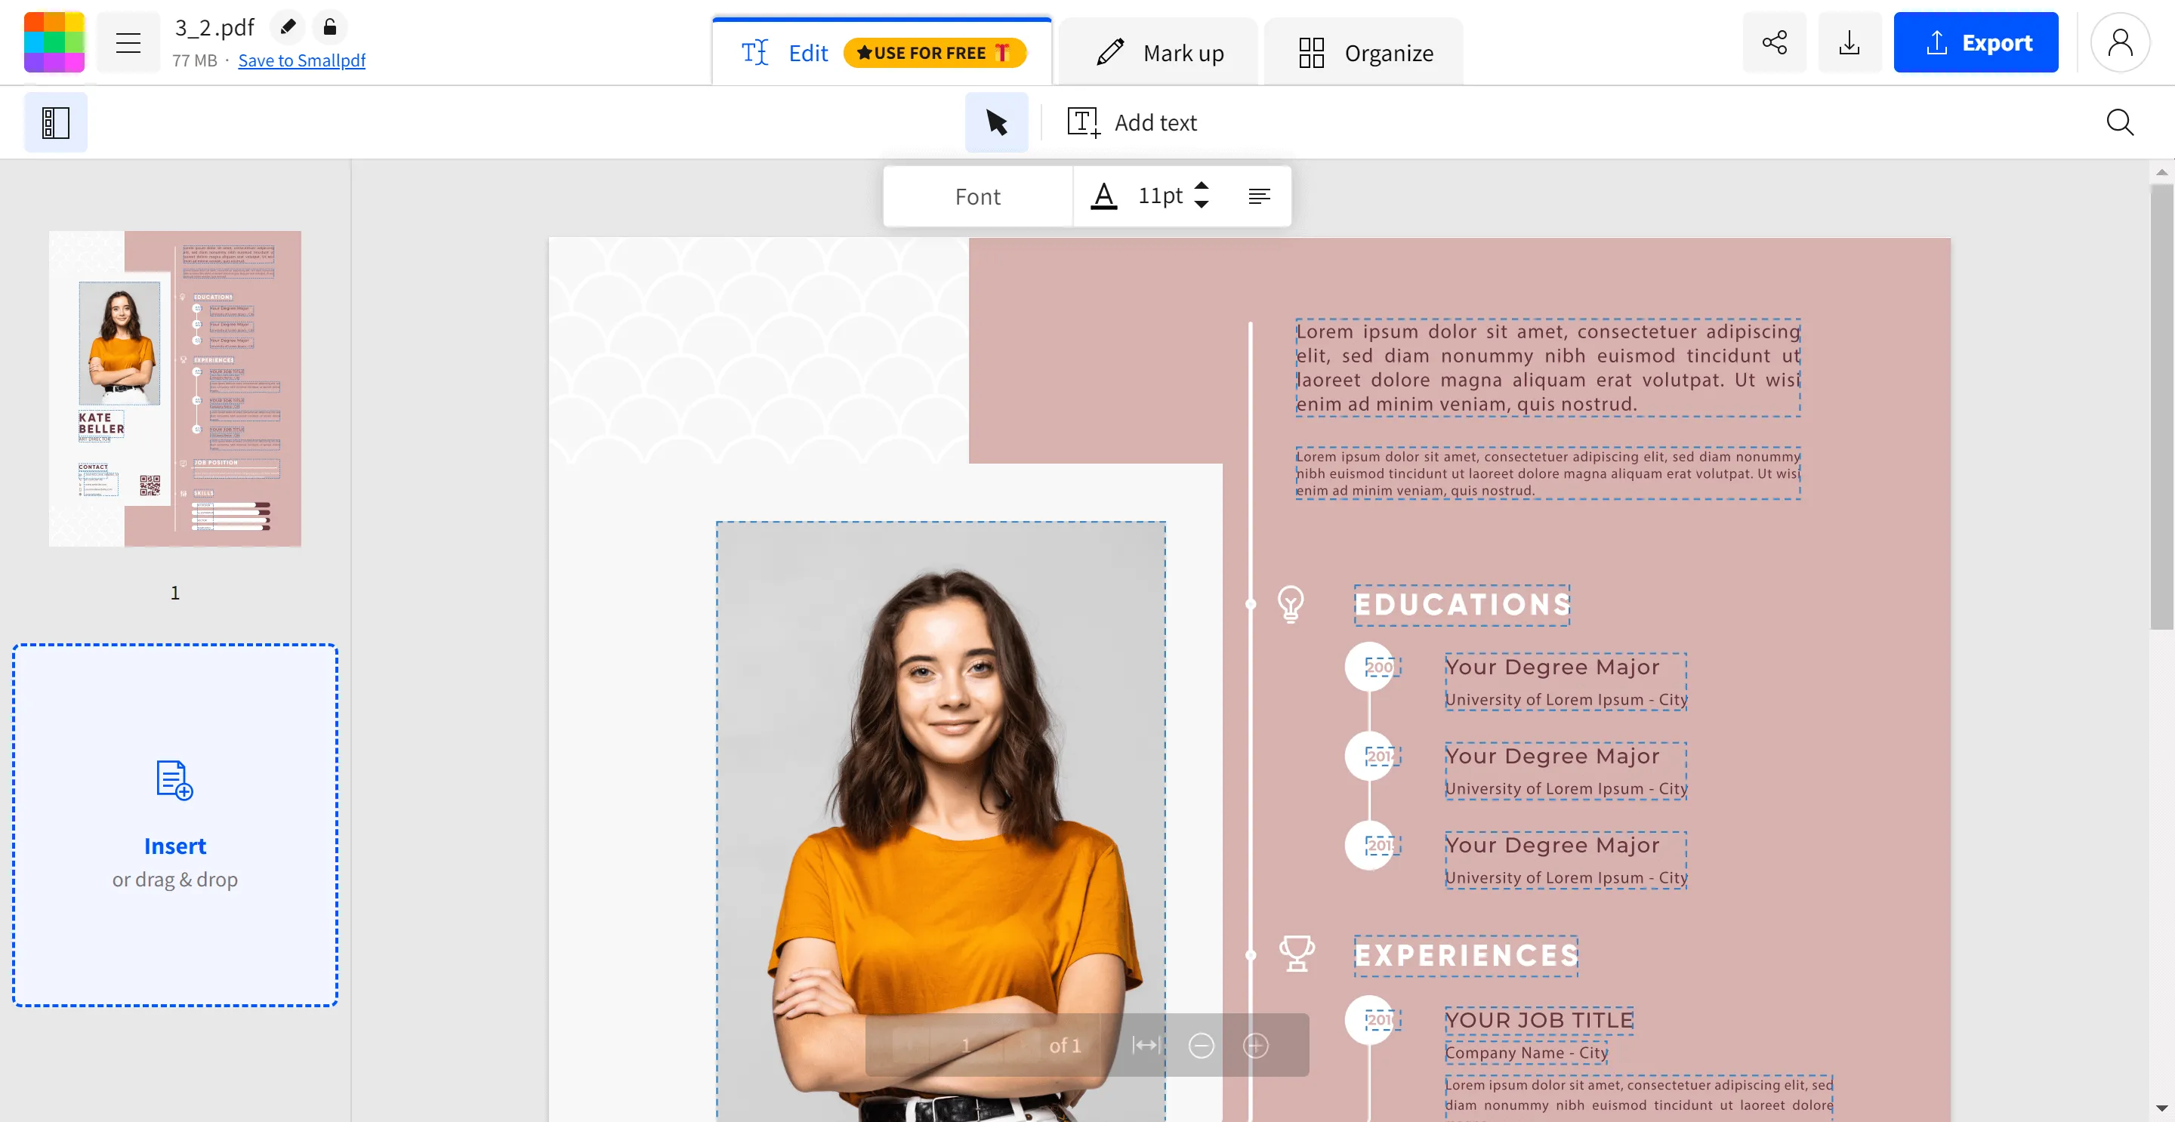Click the Save to Smallpdf link
This screenshot has width=2175, height=1122.
pyautogui.click(x=301, y=60)
